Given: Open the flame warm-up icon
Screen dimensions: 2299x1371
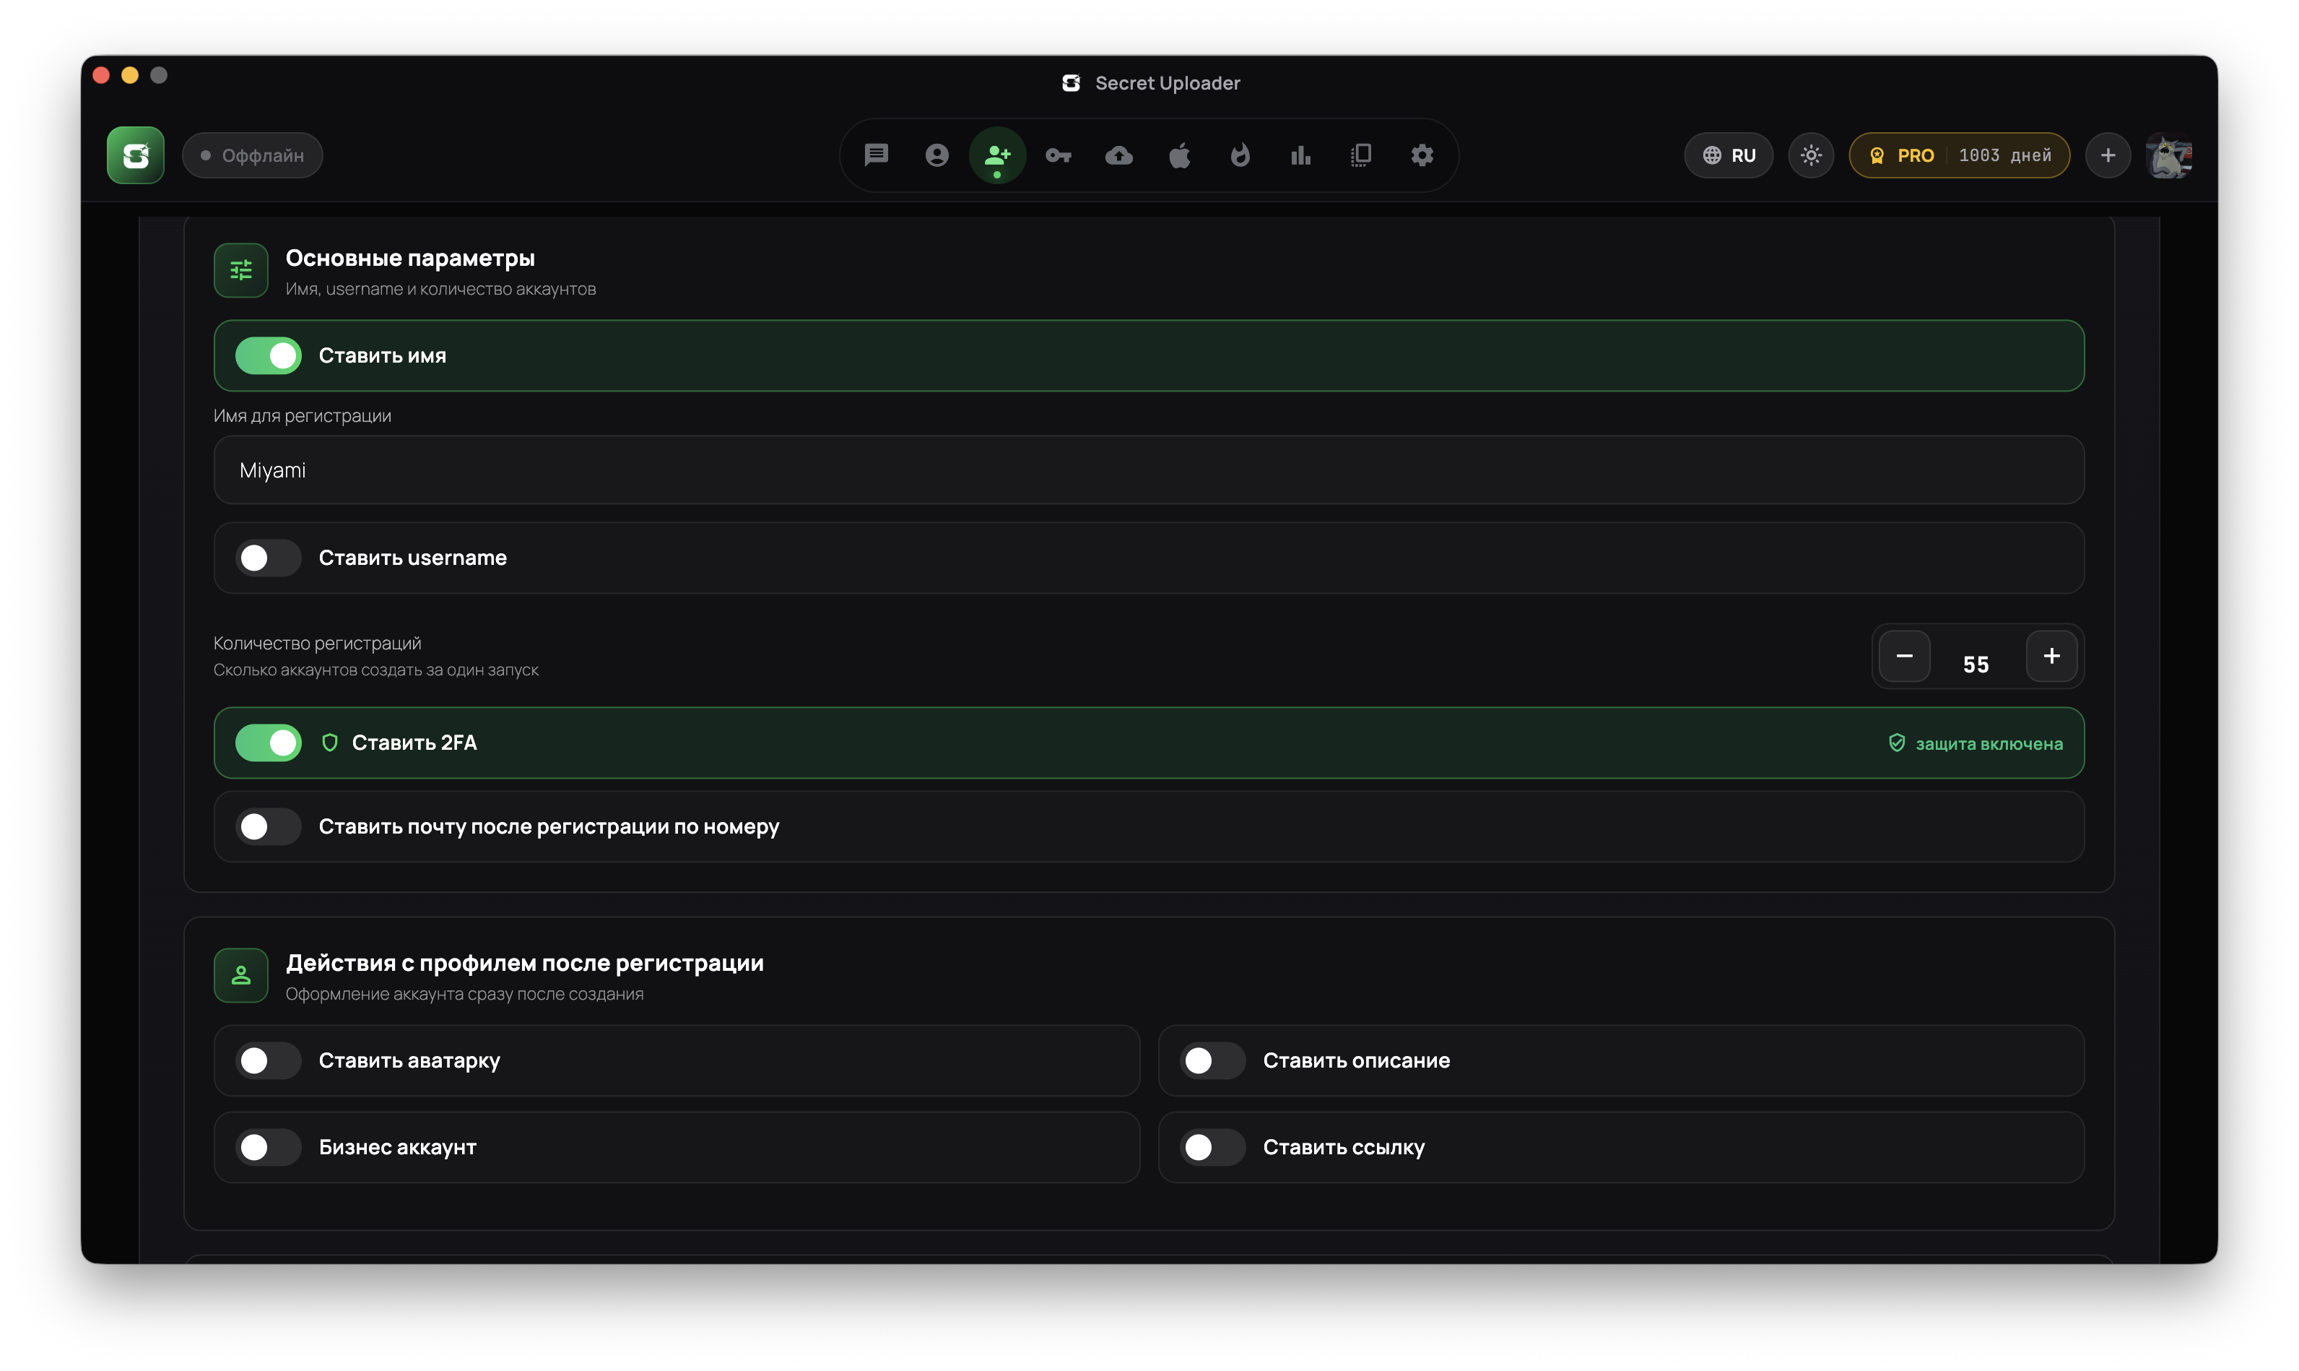Looking at the screenshot, I should 1240,155.
